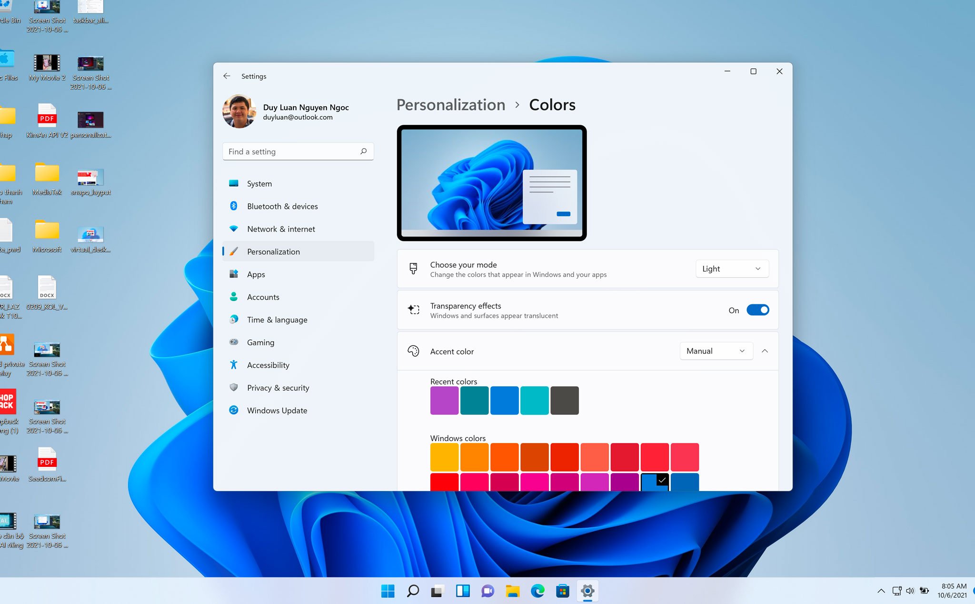The height and width of the screenshot is (604, 975).
Task: Open Gaming settings via the Xbox icon
Action: 234,342
